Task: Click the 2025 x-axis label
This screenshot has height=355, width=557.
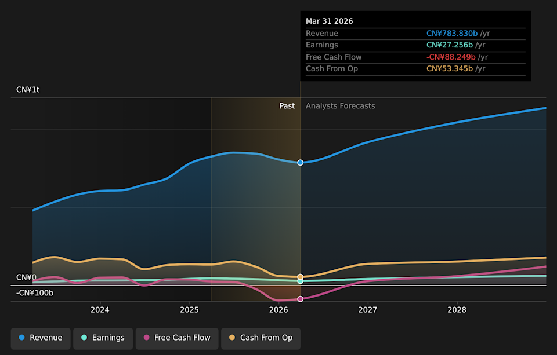Action: coord(189,310)
